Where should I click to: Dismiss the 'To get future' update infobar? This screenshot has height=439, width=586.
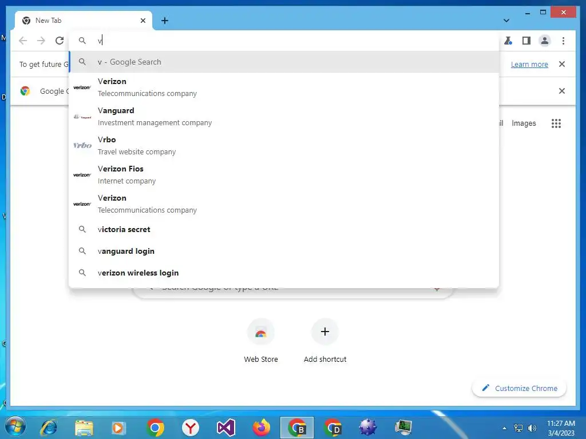pyautogui.click(x=562, y=64)
